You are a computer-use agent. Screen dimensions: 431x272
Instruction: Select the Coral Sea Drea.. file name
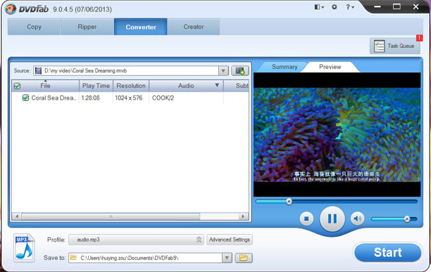[54, 98]
